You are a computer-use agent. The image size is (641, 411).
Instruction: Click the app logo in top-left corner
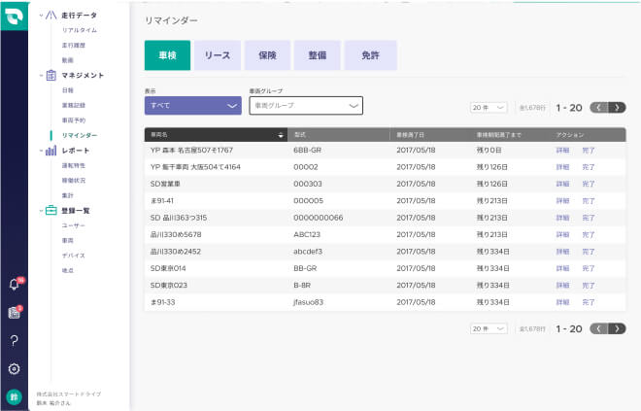pyautogui.click(x=15, y=15)
